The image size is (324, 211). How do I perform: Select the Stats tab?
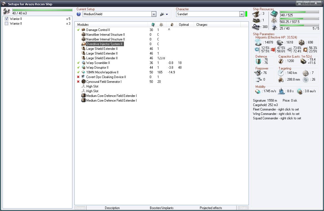(243, 208)
